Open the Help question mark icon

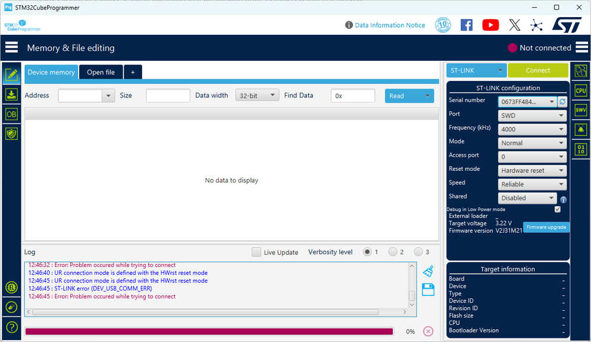pyautogui.click(x=12, y=327)
